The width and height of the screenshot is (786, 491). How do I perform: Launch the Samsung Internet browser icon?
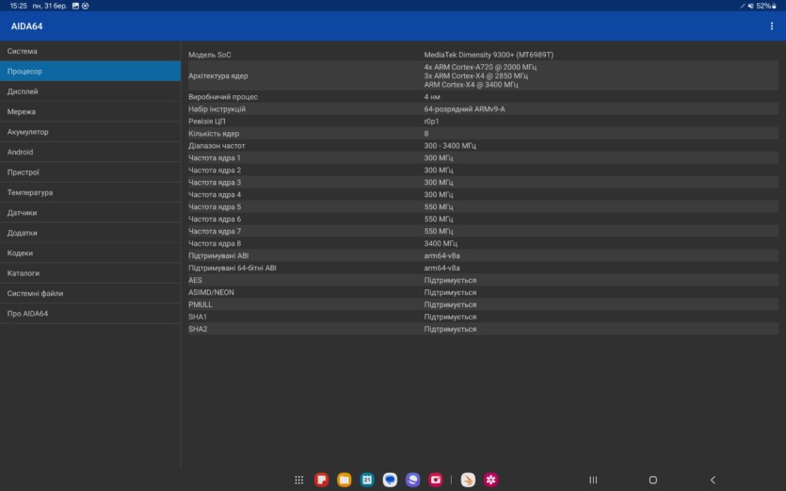pyautogui.click(x=412, y=480)
